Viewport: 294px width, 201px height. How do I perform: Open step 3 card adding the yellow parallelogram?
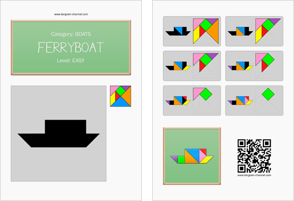click(x=192, y=66)
